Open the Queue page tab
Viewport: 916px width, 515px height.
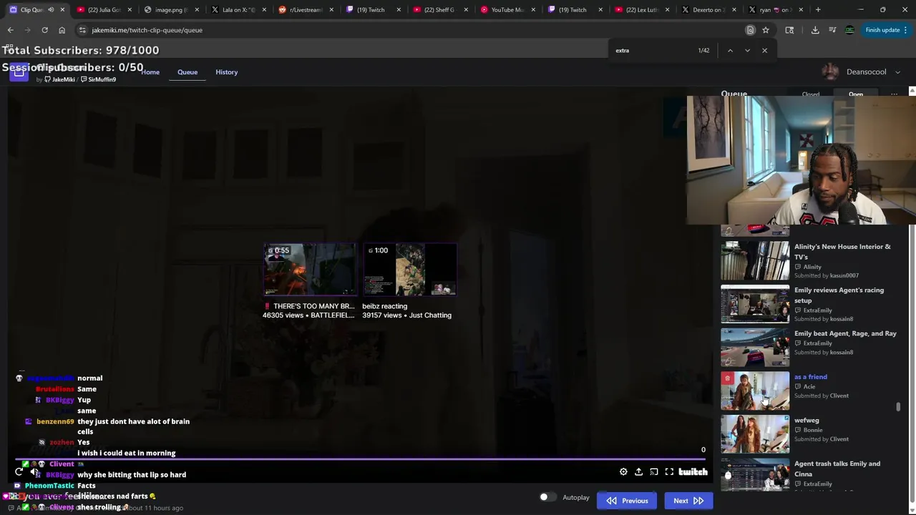(187, 72)
